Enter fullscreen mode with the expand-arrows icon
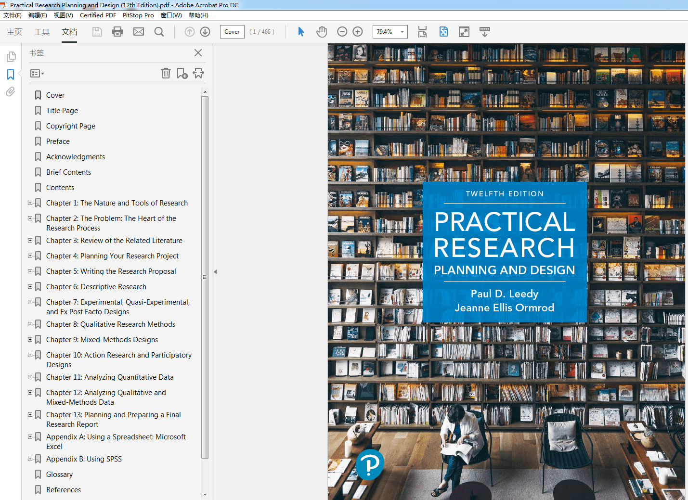The width and height of the screenshot is (688, 500). tap(464, 32)
